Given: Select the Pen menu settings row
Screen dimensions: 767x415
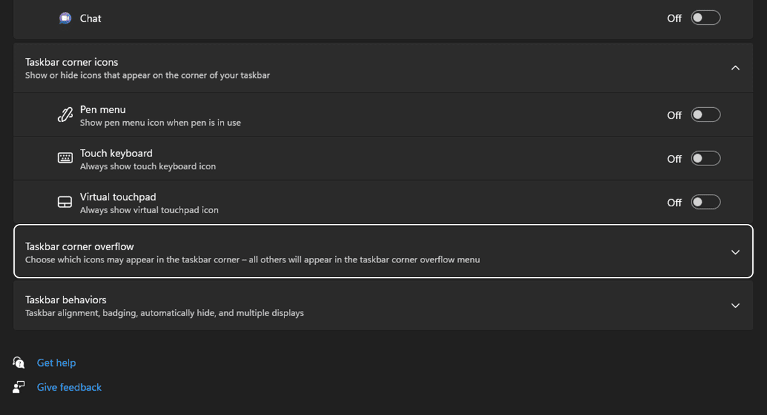Looking at the screenshot, I should [383, 114].
